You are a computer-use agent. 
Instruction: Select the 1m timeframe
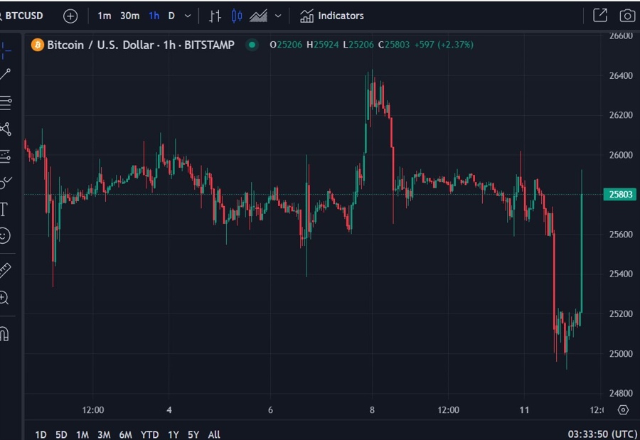coord(104,16)
